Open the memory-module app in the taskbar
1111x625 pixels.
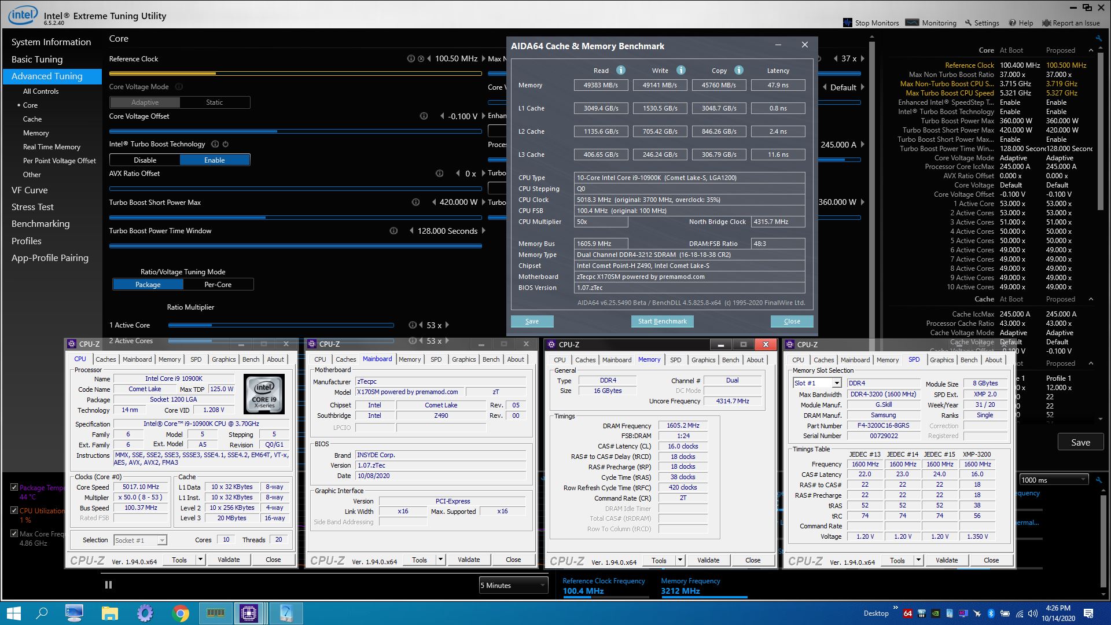pyautogui.click(x=215, y=613)
